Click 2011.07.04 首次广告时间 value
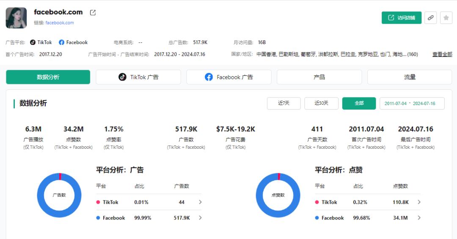Screen dimensions: 457x239 click(366, 129)
